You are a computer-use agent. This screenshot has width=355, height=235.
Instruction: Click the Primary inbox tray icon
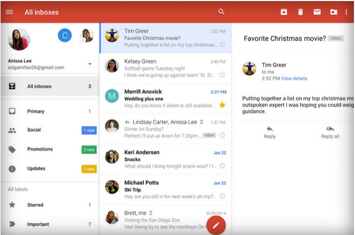(x=12, y=111)
